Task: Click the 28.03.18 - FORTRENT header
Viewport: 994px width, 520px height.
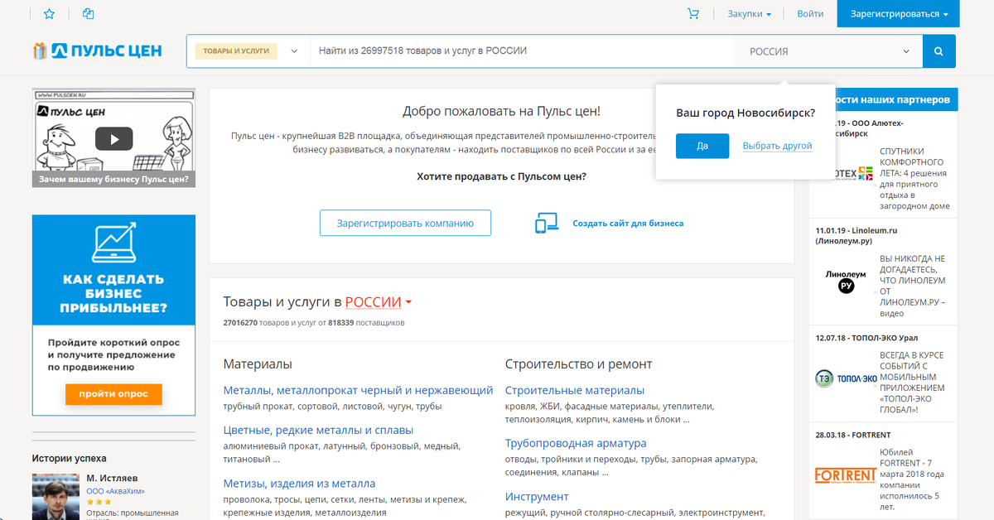Action: click(853, 435)
